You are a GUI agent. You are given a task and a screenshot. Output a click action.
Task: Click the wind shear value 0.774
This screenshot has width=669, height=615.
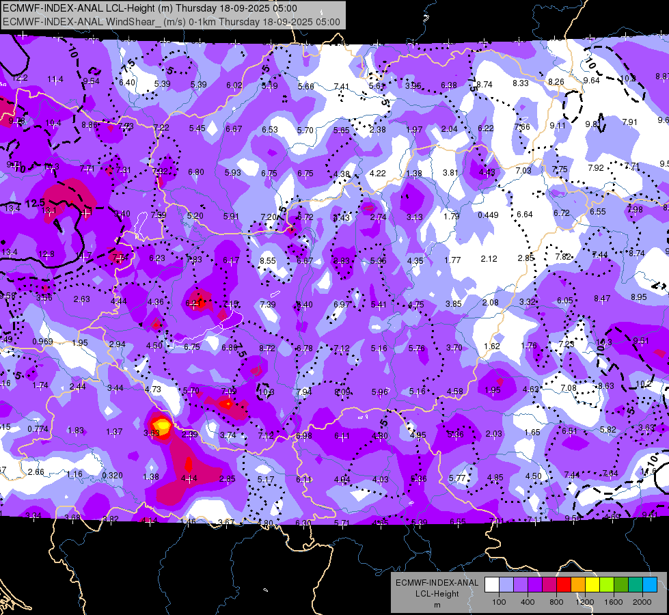coord(38,429)
